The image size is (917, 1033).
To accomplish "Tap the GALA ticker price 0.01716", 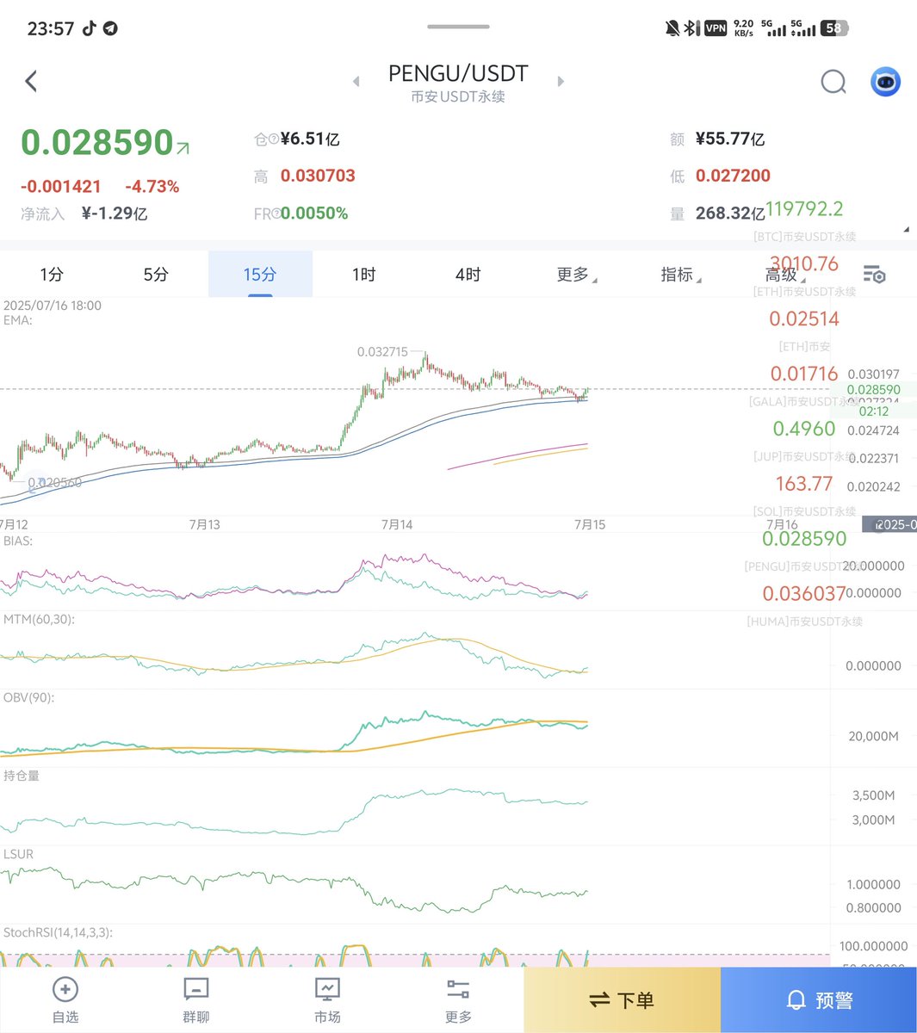I will [804, 374].
